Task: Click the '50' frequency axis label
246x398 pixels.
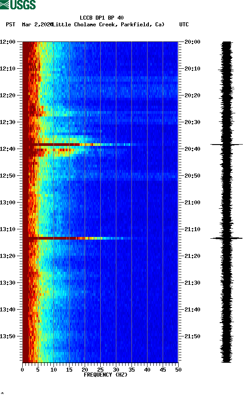Action: coord(178,370)
